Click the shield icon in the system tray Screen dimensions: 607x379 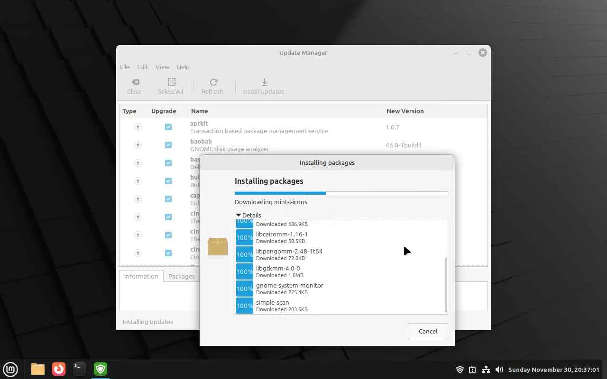click(x=460, y=370)
